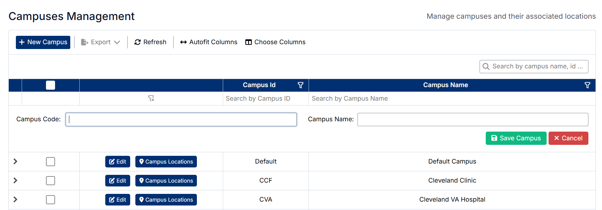
Task: Focus the Campus Name input field
Action: 472,120
